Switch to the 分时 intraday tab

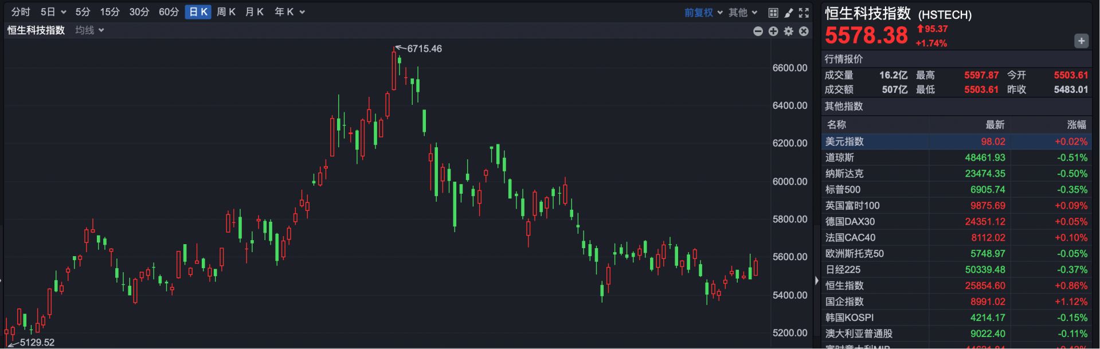coord(21,12)
